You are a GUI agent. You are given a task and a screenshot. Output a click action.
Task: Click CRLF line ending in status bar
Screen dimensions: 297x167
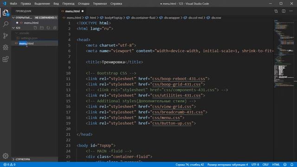coord(265,165)
